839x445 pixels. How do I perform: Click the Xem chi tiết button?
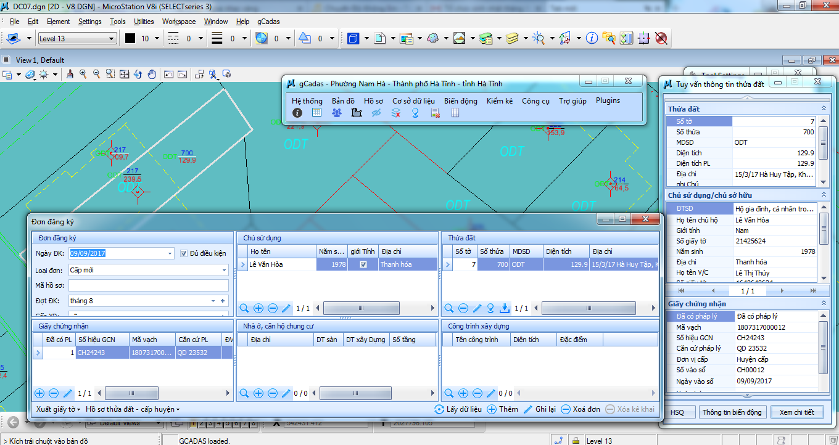(796, 412)
